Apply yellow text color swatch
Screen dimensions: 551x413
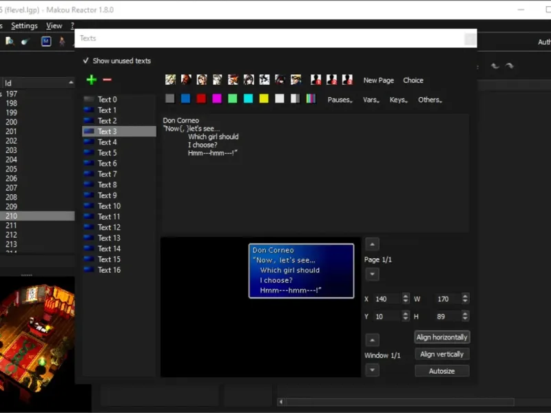(264, 98)
